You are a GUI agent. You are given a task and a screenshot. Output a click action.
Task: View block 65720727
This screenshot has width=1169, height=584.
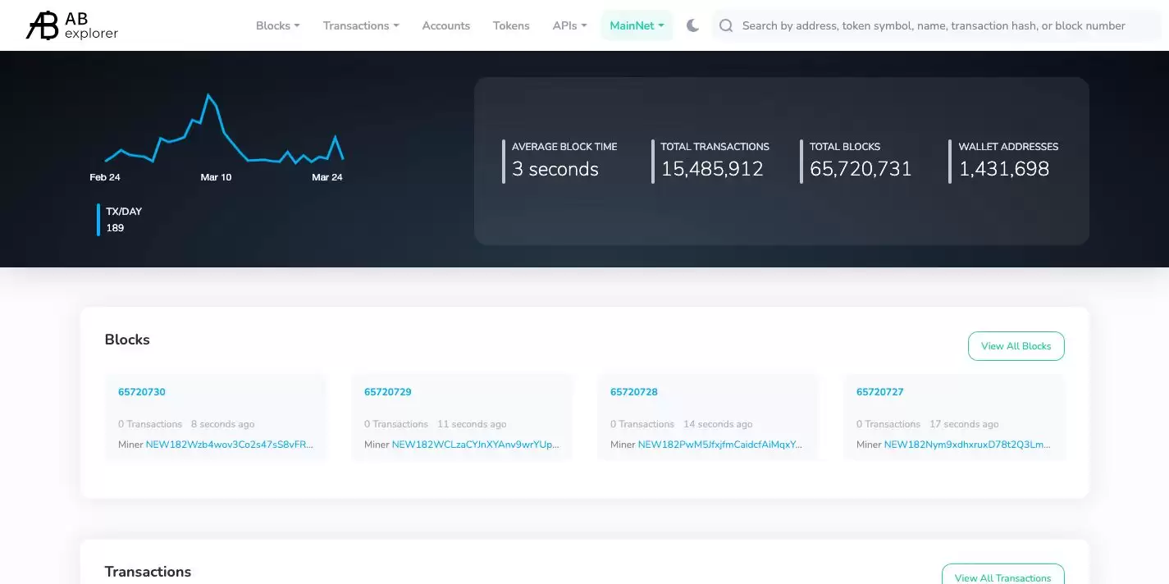click(x=880, y=392)
